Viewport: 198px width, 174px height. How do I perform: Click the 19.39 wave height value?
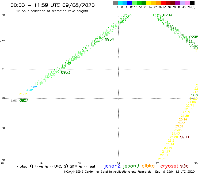pos(180,35)
